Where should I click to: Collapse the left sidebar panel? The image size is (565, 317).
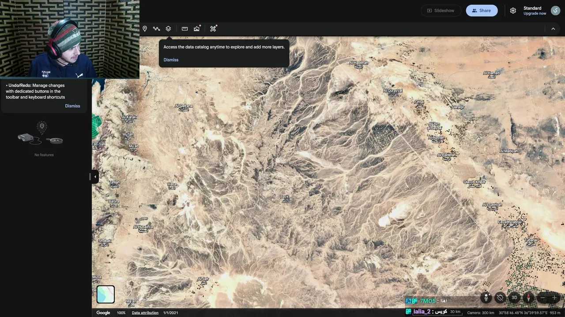(x=95, y=177)
